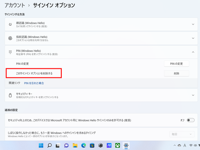The height and width of the screenshot is (150, 200).
Task: Open taskbar Search magnifier
Action: (50, 145)
